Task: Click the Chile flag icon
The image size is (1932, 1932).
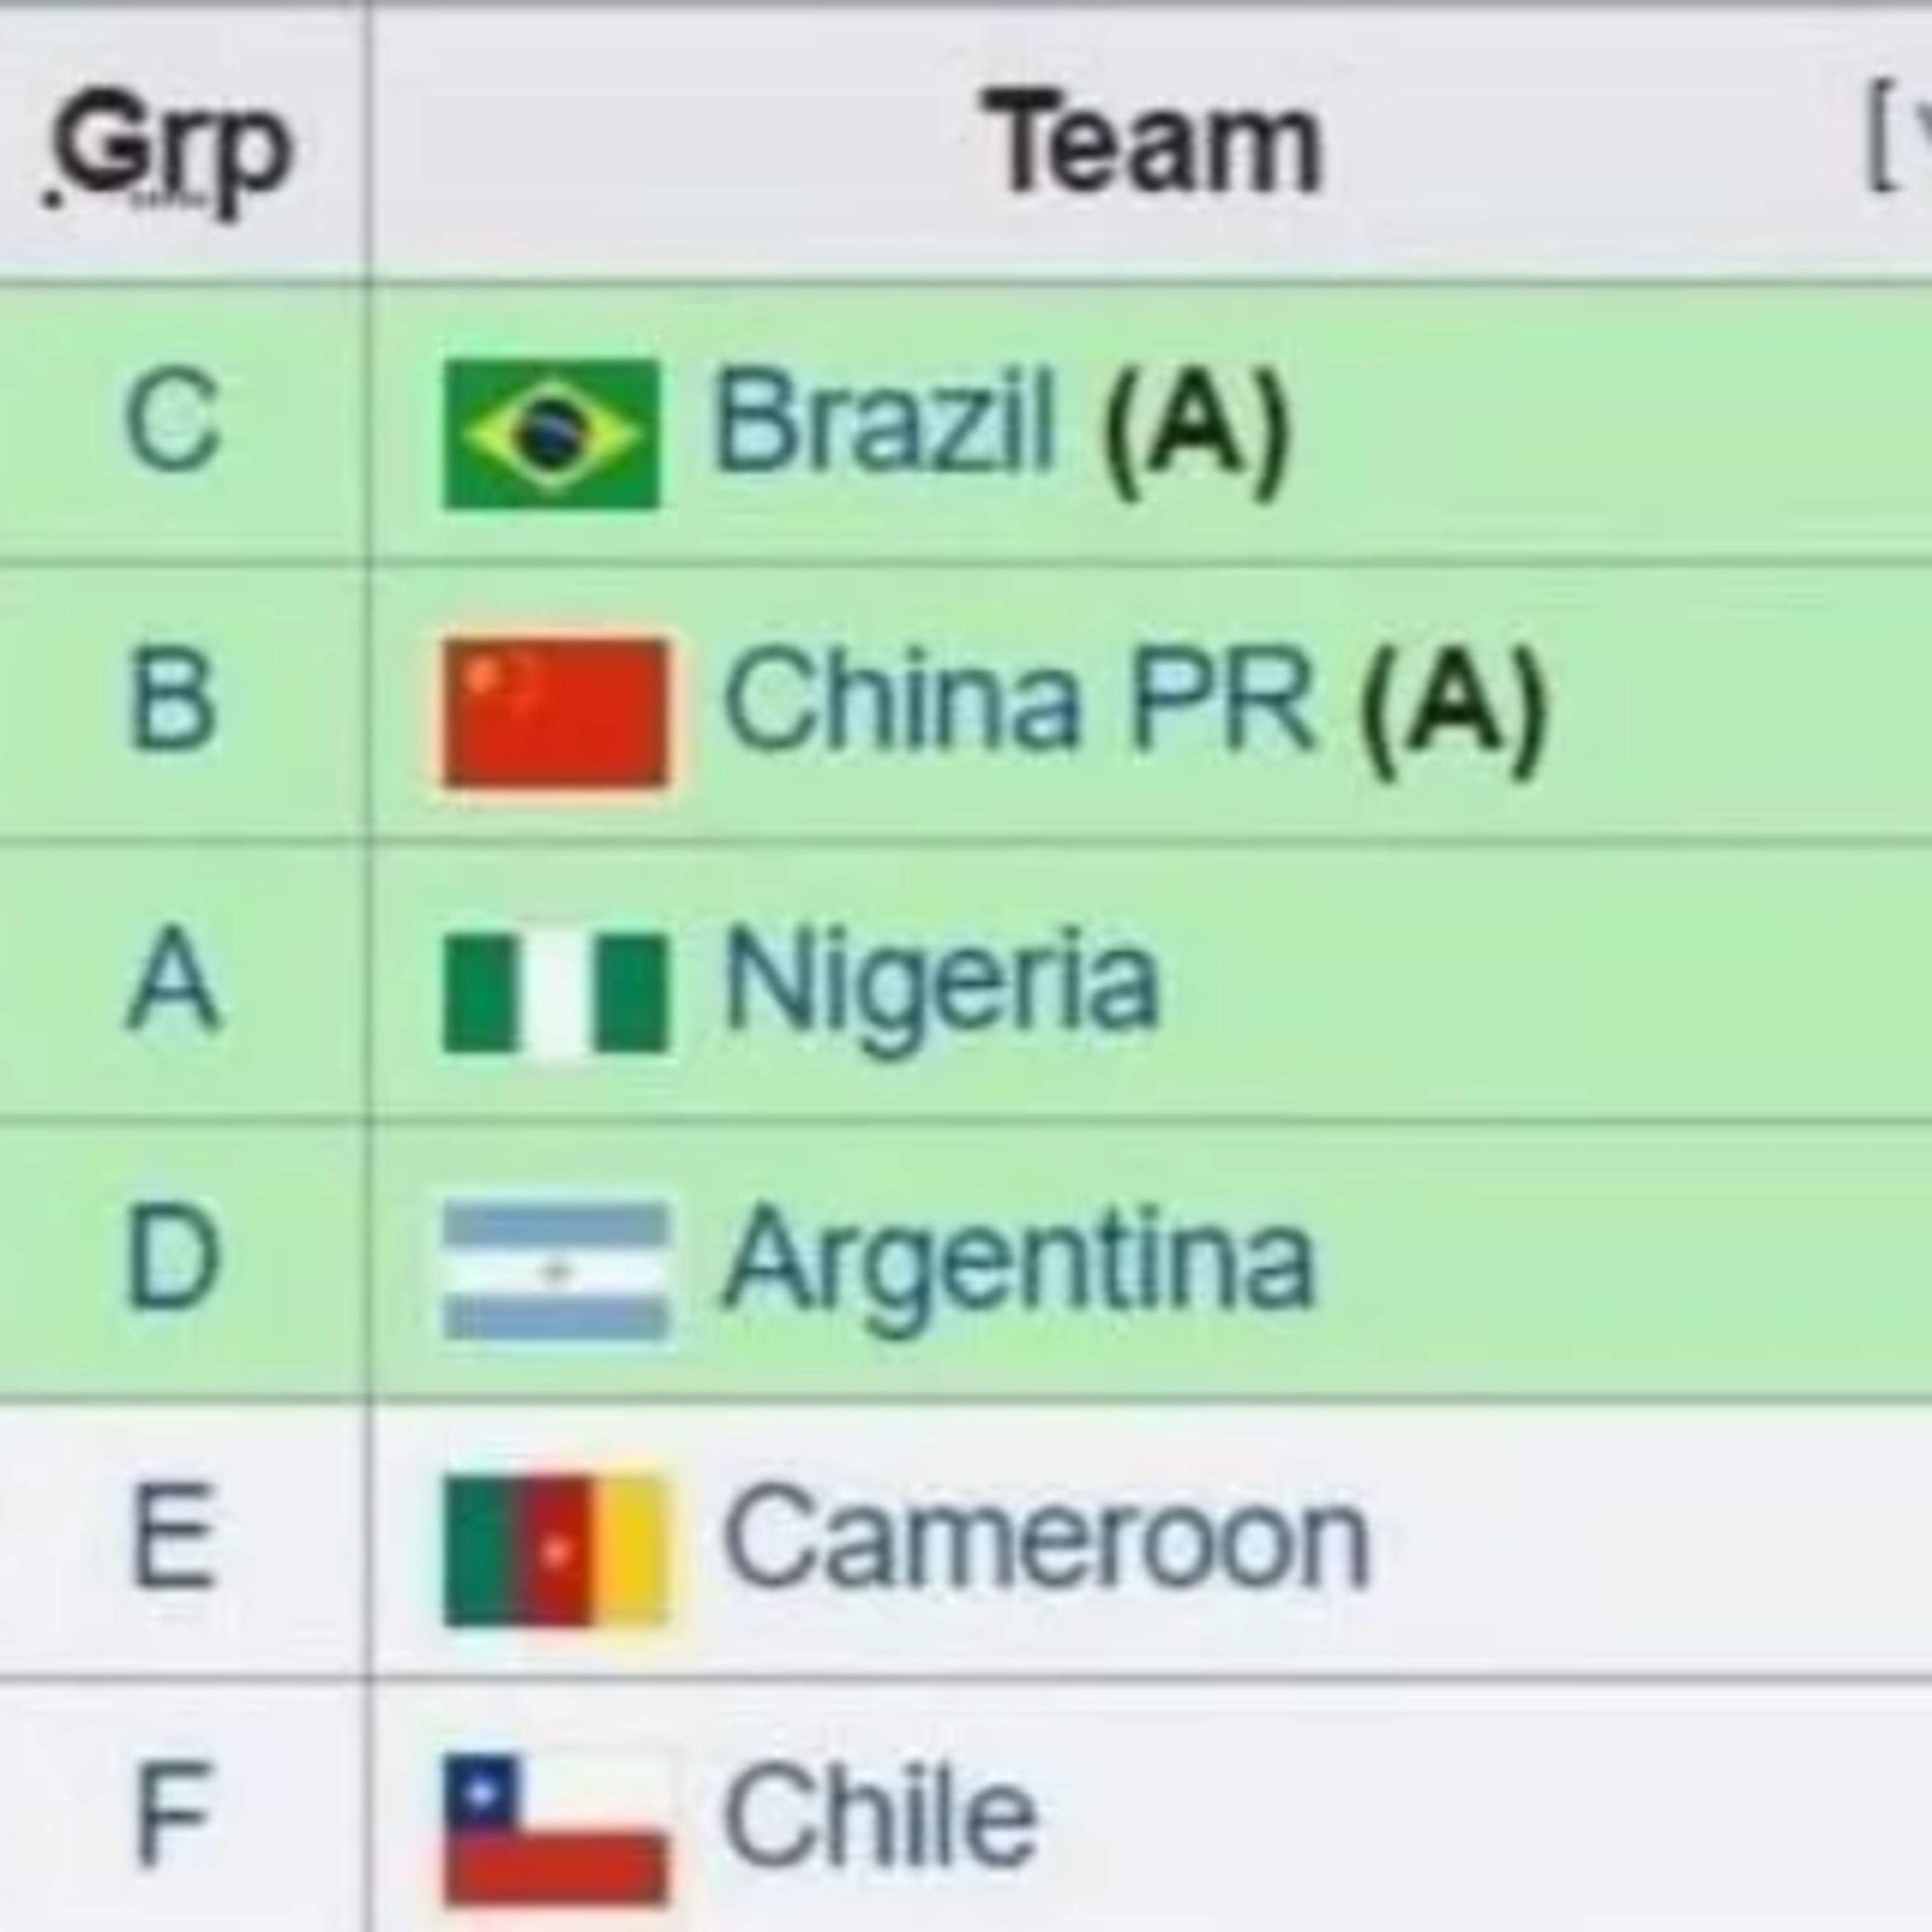Action: pyautogui.click(x=555, y=1830)
